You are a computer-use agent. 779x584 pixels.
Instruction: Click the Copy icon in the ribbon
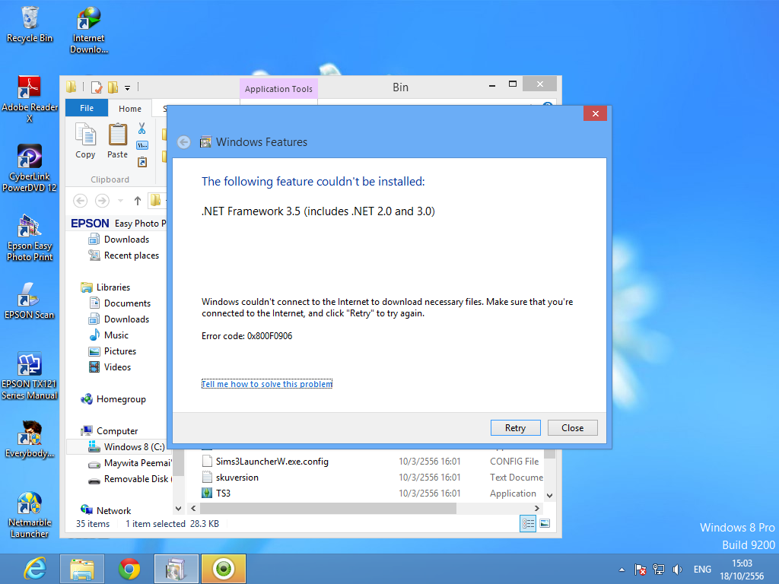pyautogui.click(x=85, y=141)
